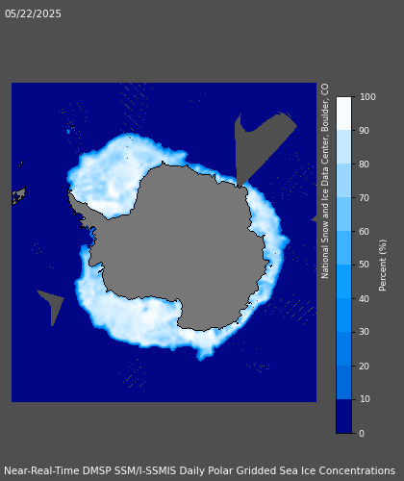Click the 70-80 percent light blue colorbar band
Screen dimensions: 404x481
pos(343,181)
